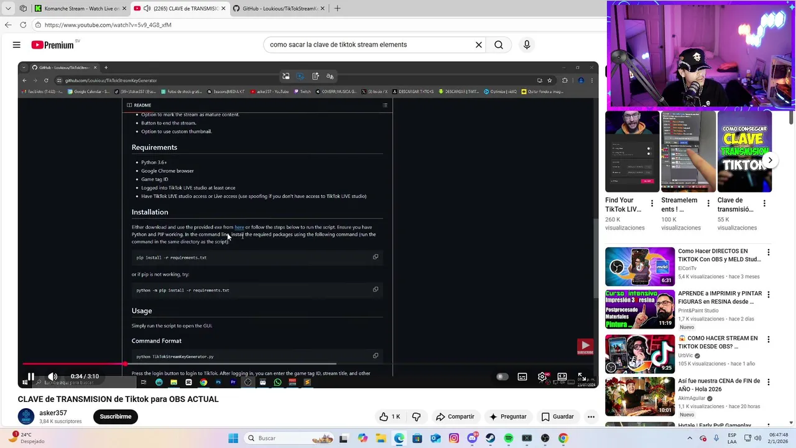Viewport: 796px width, 448px height.
Task: Open the asker357 channel name link
Action: pos(53,413)
